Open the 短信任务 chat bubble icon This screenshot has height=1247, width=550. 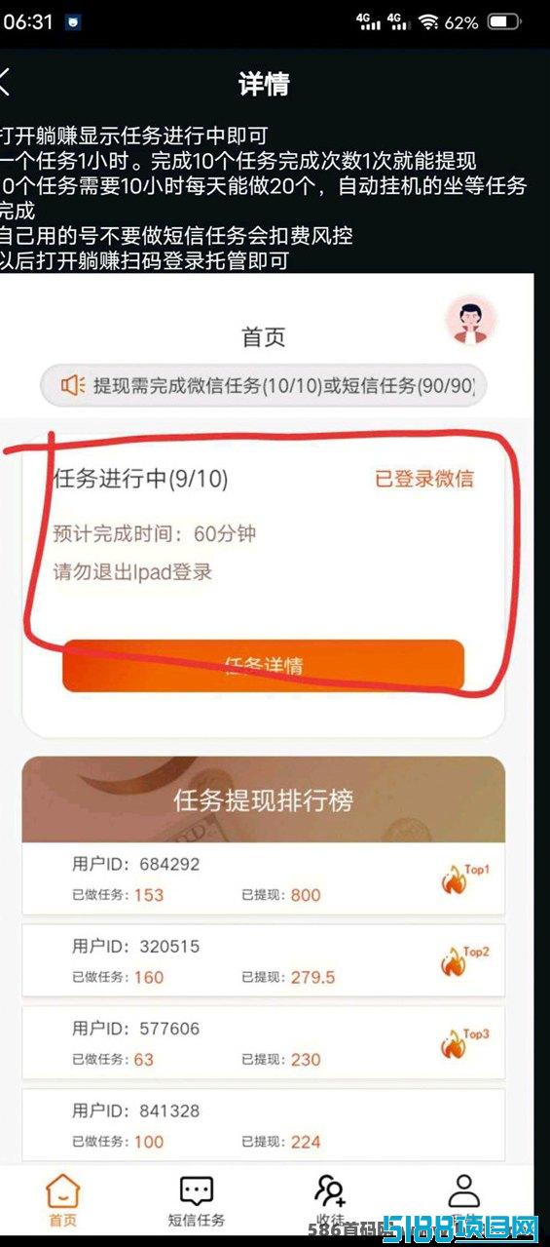tap(197, 1191)
